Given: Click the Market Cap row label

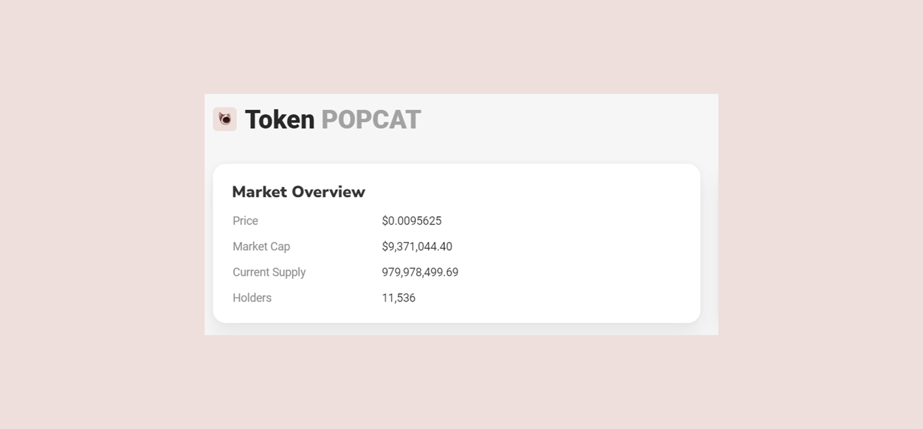Looking at the screenshot, I should [x=261, y=246].
